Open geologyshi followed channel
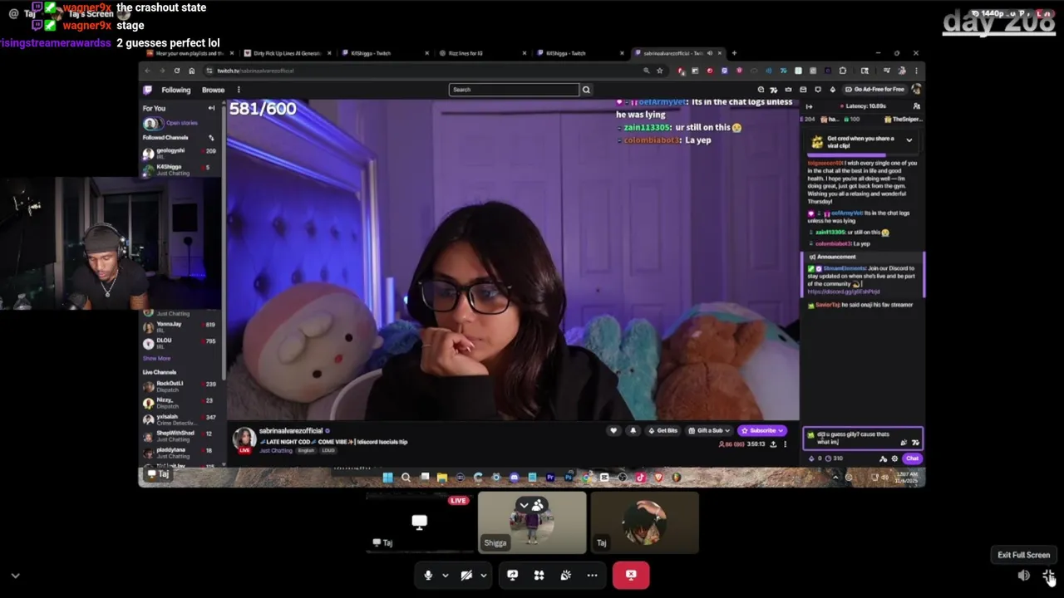1064x598 pixels. tap(179, 153)
